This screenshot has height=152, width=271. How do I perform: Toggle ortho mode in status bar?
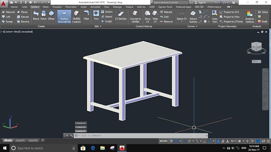point(185,141)
